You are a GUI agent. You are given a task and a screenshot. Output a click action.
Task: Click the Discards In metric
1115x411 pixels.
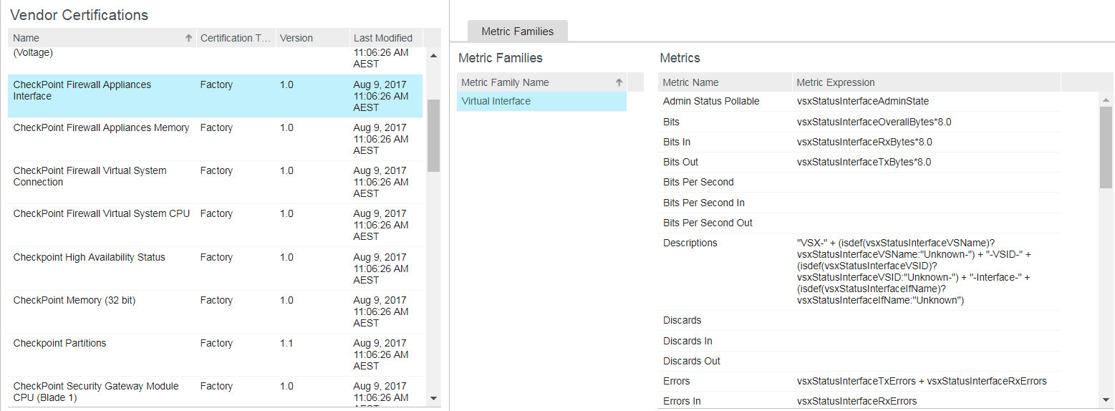[x=687, y=341]
